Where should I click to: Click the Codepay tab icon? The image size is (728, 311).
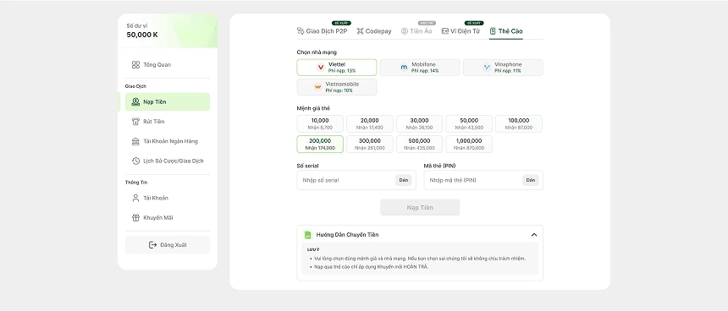pos(360,31)
